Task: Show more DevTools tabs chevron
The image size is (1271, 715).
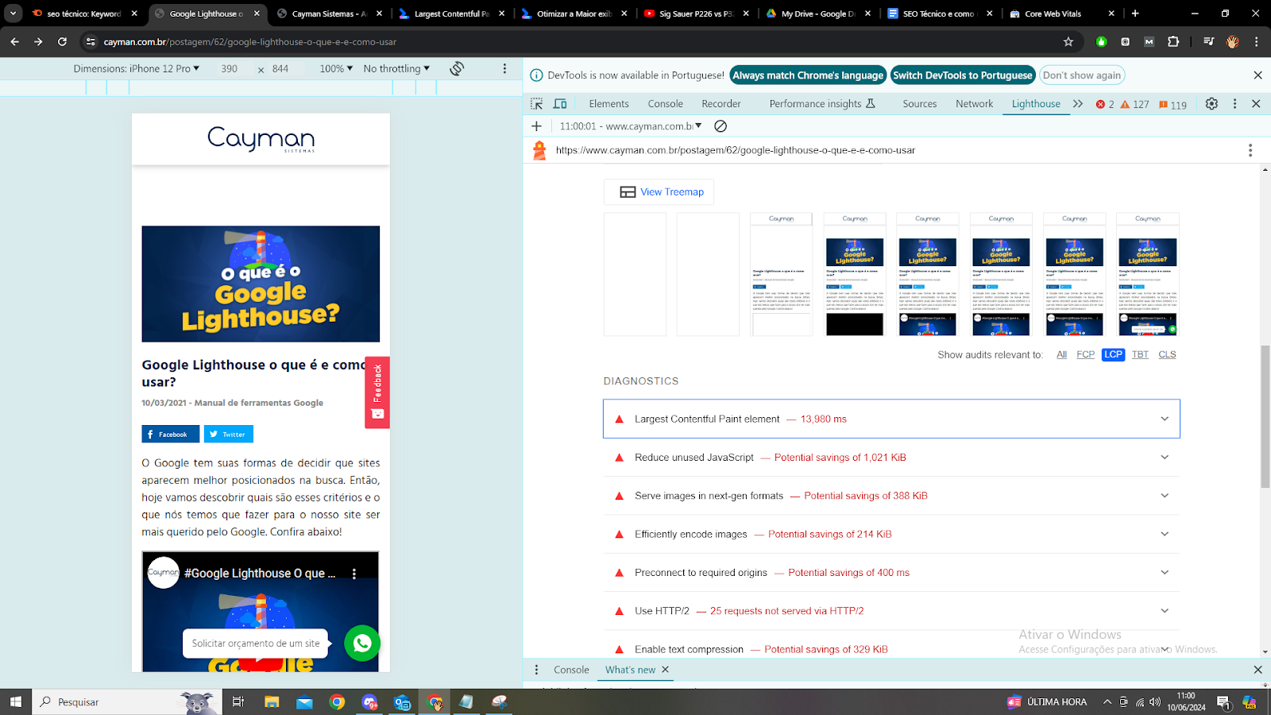Action: click(x=1078, y=104)
